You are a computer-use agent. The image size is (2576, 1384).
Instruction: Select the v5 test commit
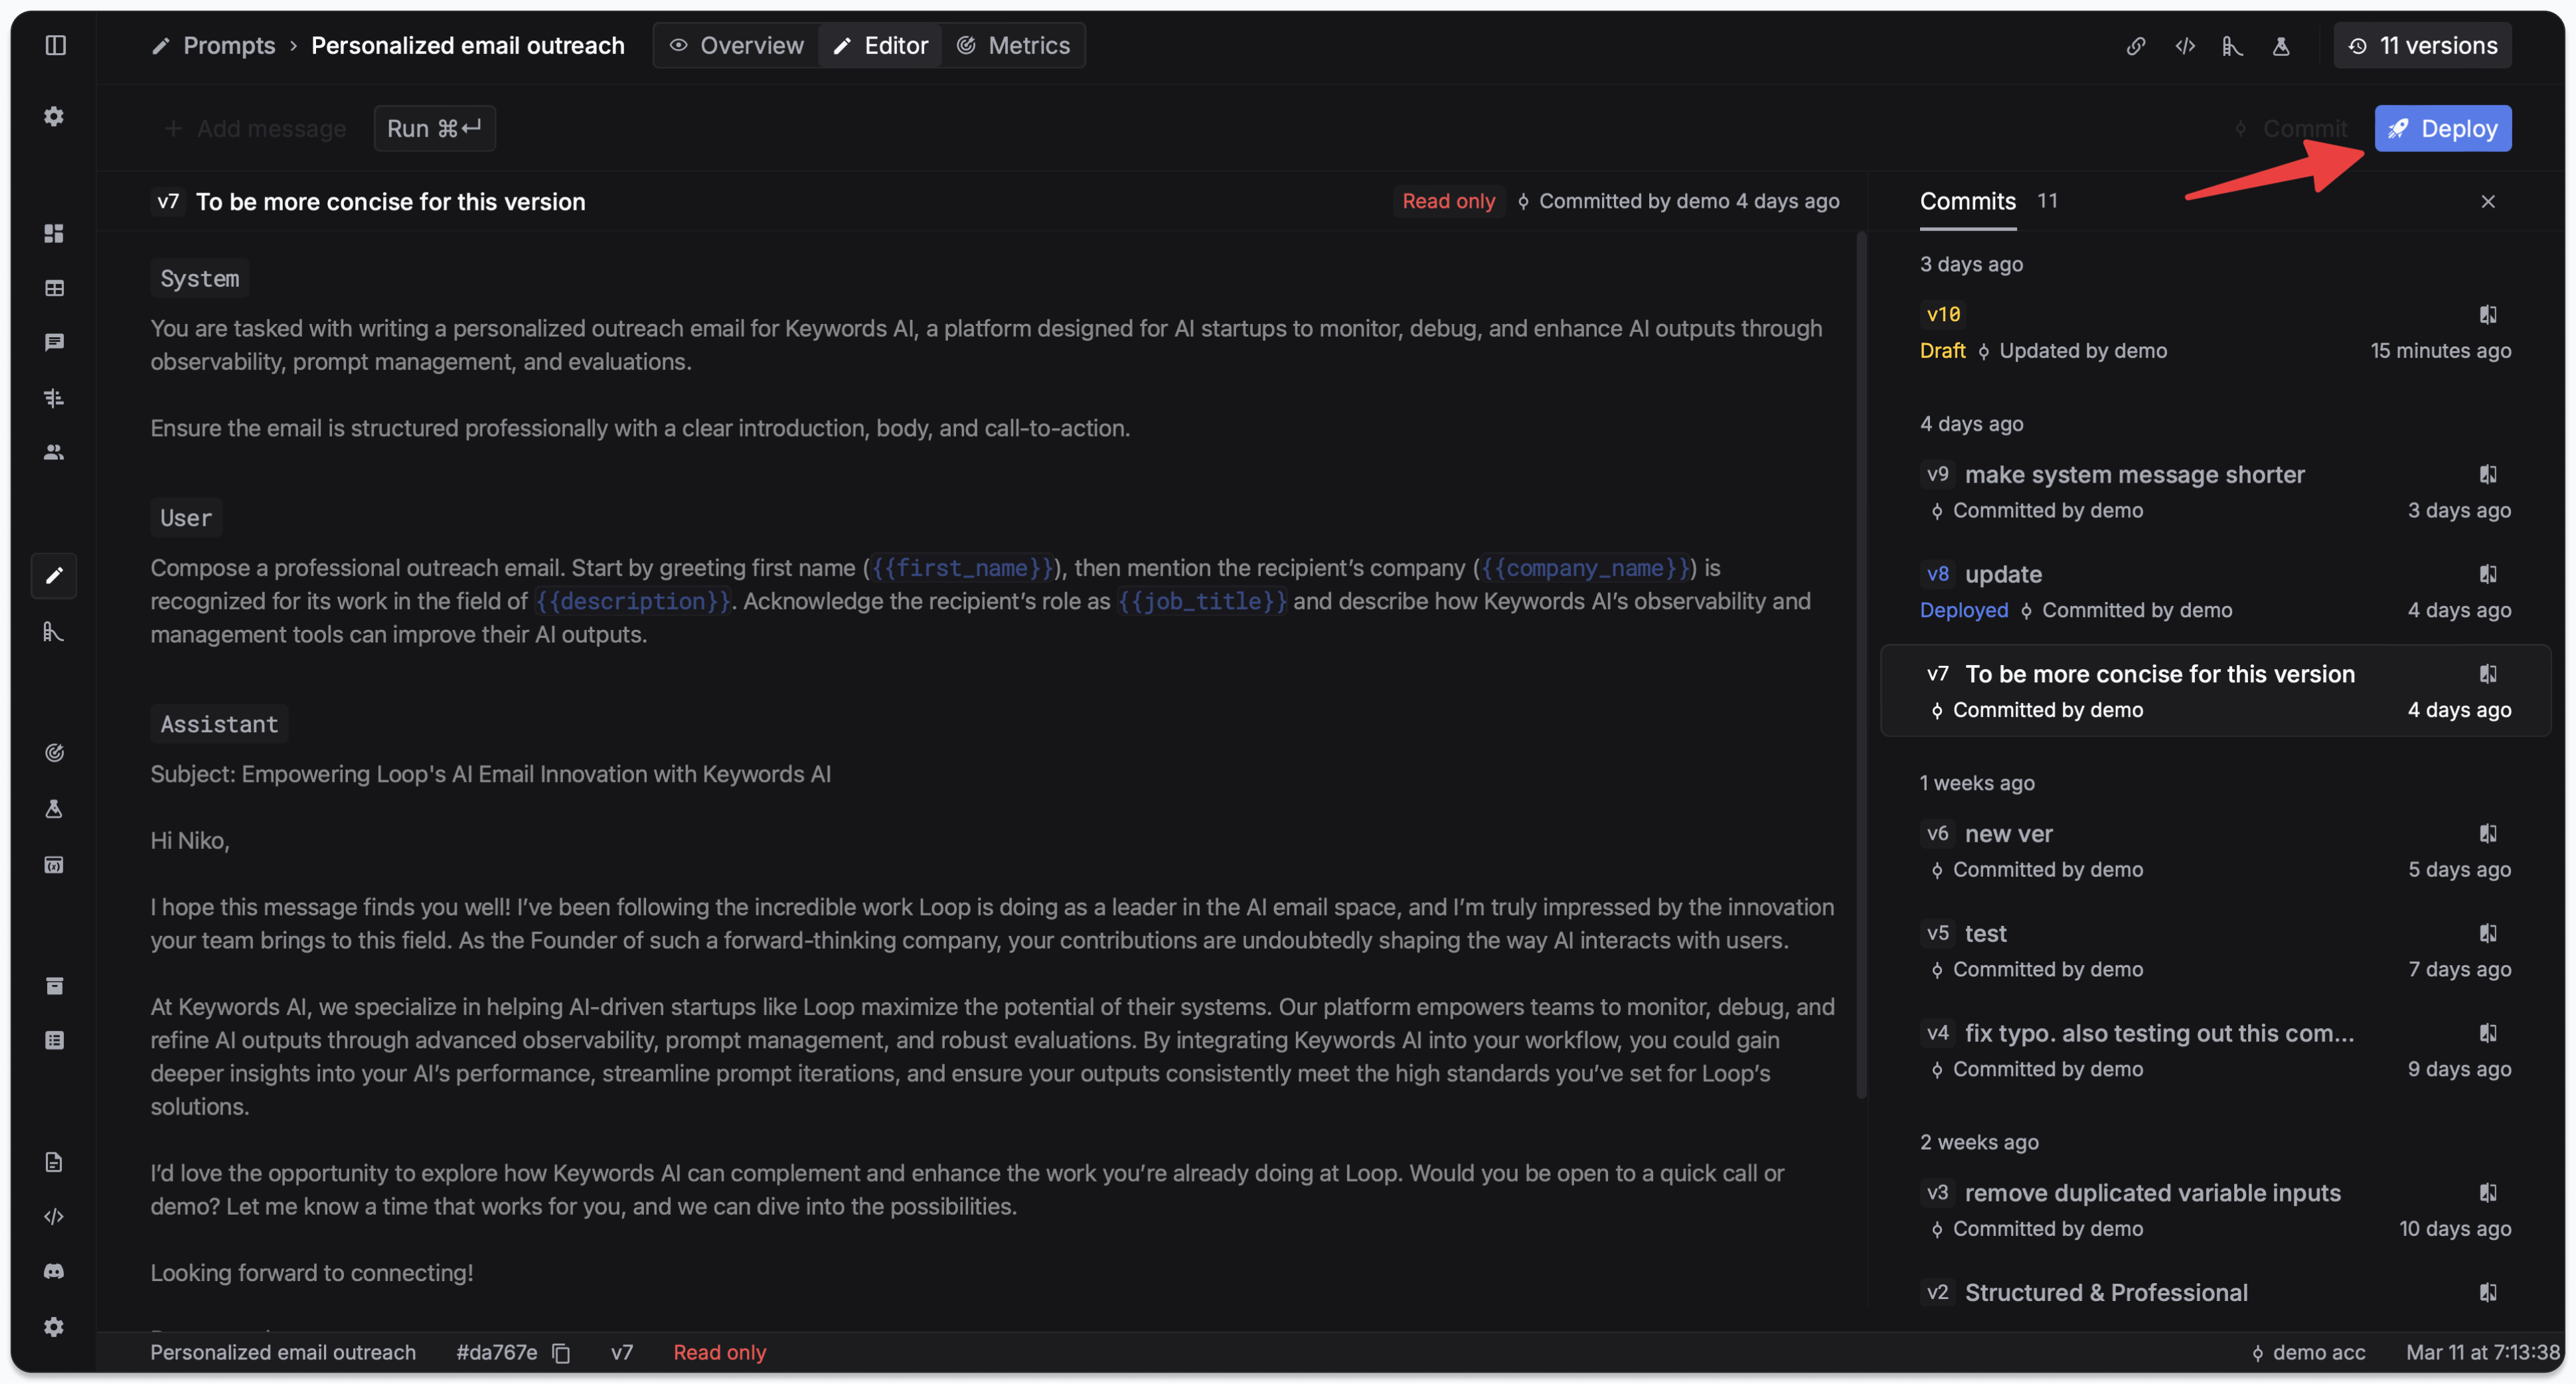click(x=2215, y=950)
